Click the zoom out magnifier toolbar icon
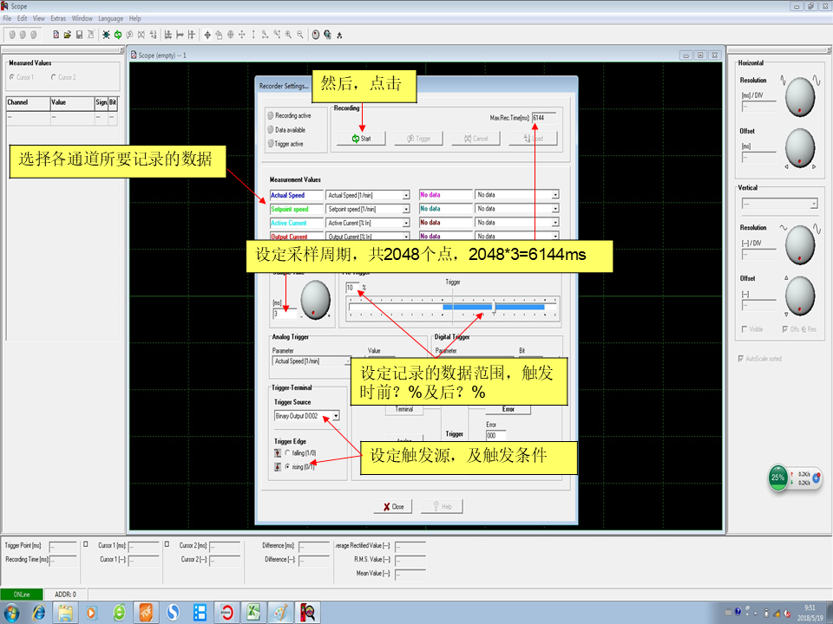 (300, 35)
